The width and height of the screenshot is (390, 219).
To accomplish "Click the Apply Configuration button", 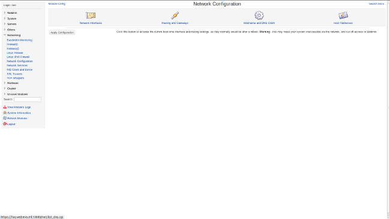I will click(62, 32).
